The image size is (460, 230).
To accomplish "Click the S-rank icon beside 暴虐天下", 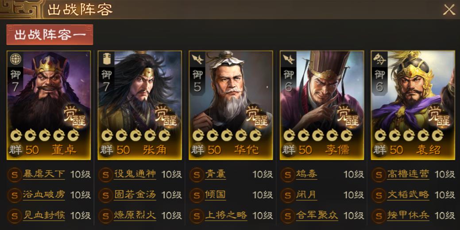I will (14, 175).
